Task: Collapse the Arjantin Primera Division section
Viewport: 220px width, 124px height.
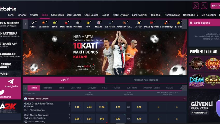Action: pyautogui.click(x=185, y=99)
